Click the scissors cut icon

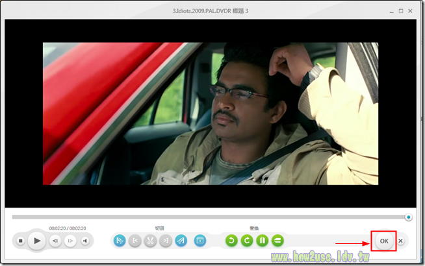(x=150, y=241)
